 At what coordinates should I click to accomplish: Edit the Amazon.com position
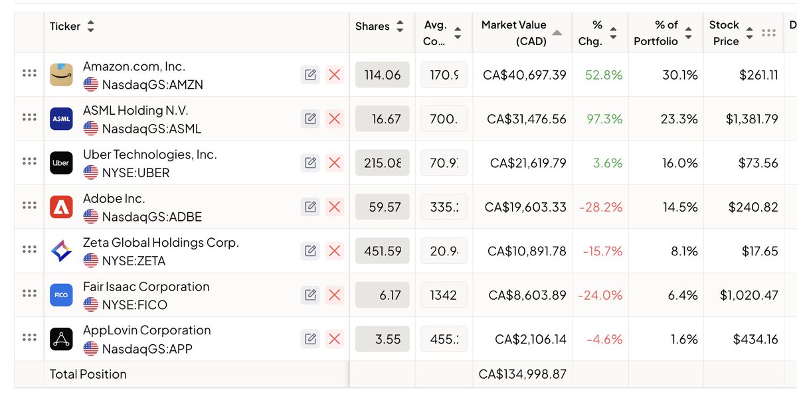(x=310, y=75)
